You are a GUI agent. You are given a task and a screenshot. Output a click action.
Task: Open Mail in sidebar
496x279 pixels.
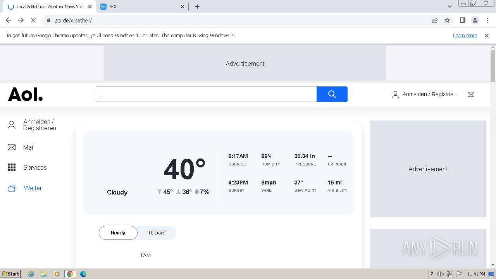[x=29, y=147]
